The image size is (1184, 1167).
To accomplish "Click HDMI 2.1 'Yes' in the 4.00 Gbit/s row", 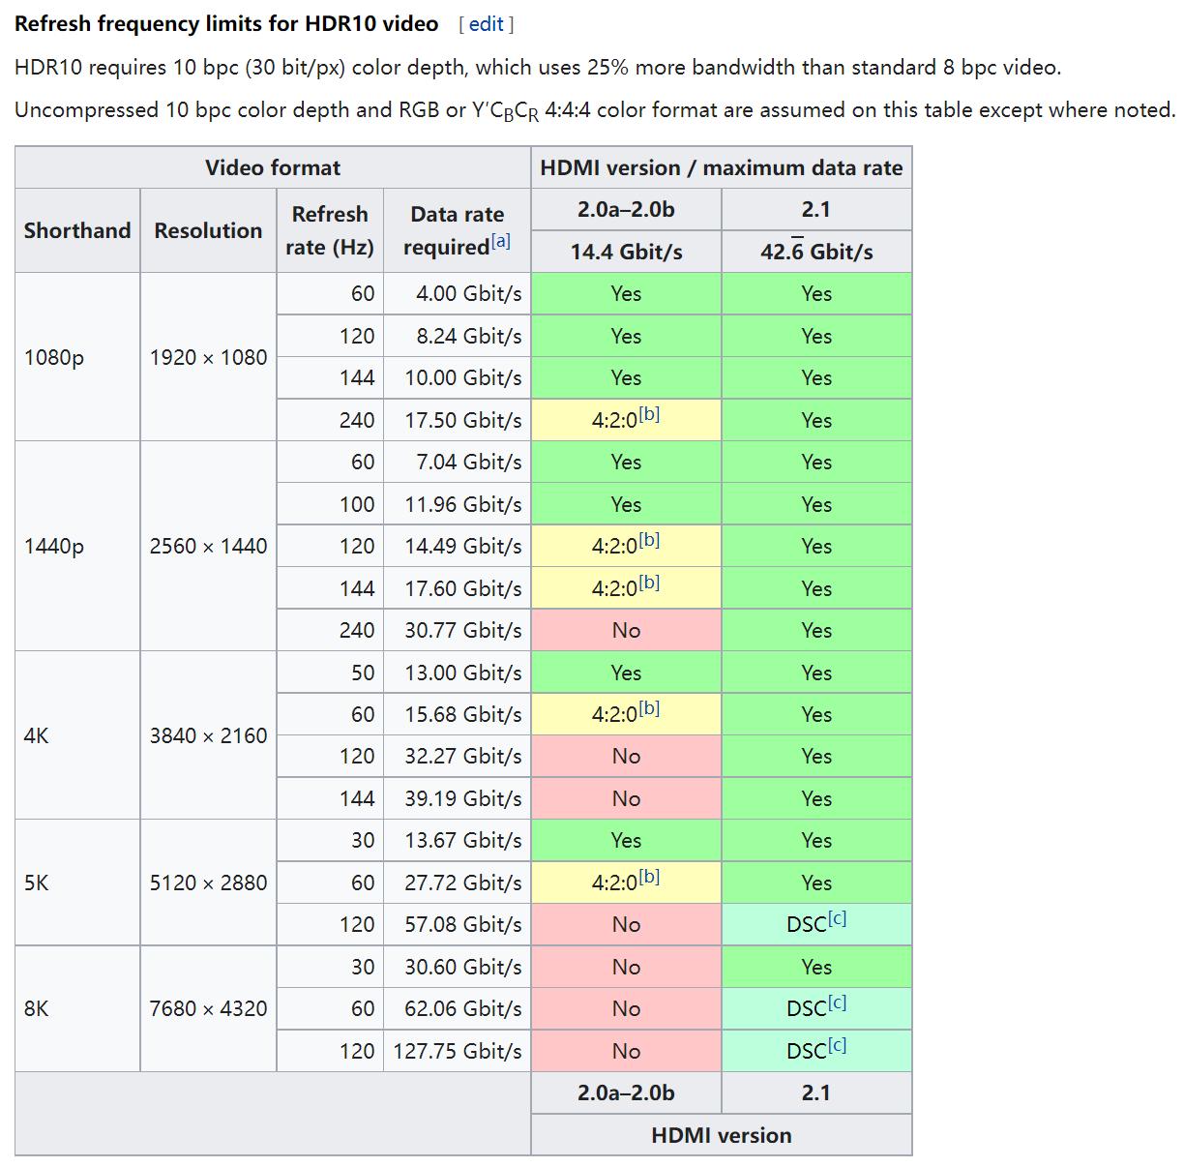I will click(816, 293).
